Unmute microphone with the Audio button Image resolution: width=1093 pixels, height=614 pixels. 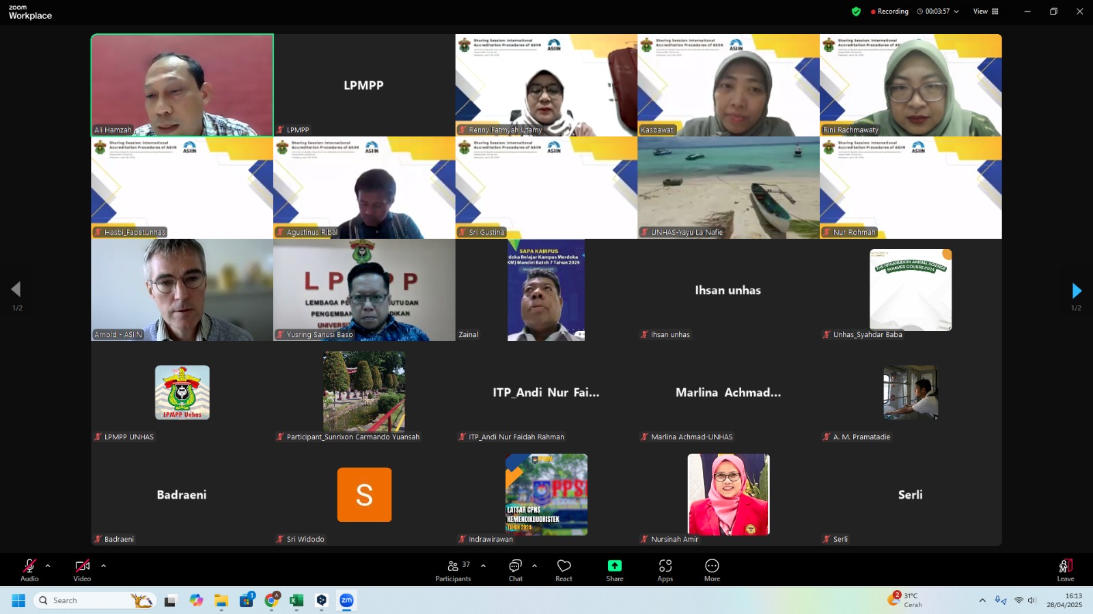click(29, 569)
